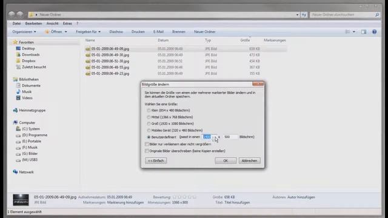
Task: Click the help question mark icon
Action: [x=375, y=31]
